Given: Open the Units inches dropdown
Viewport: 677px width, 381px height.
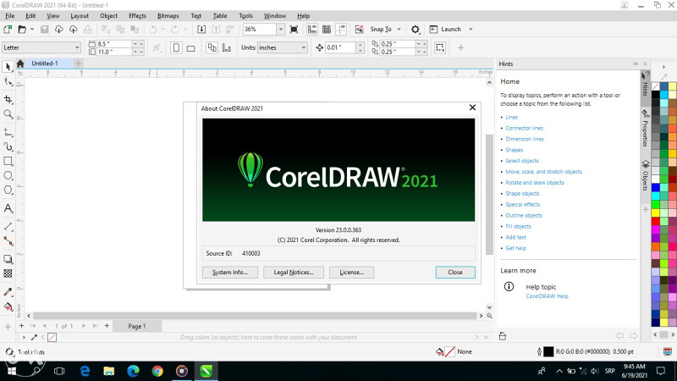Looking at the screenshot, I should coord(304,47).
